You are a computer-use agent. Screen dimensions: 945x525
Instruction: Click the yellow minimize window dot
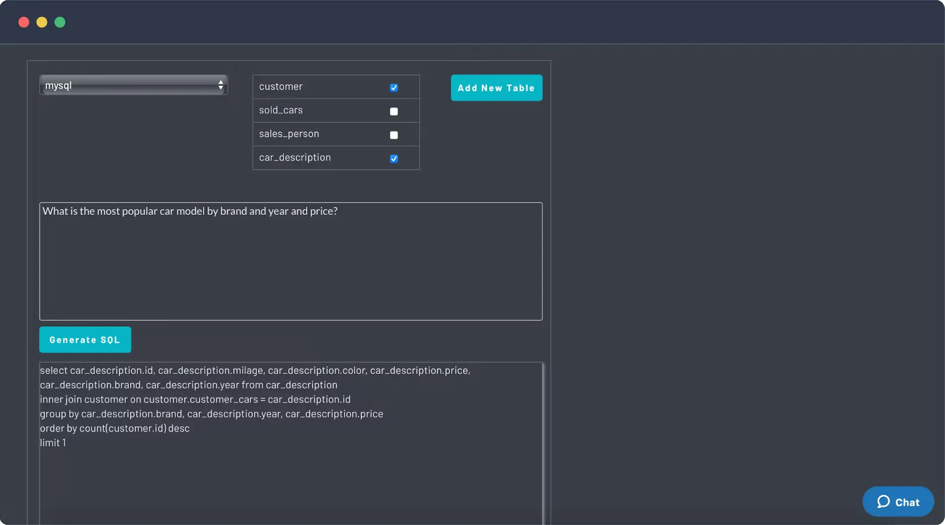tap(42, 22)
